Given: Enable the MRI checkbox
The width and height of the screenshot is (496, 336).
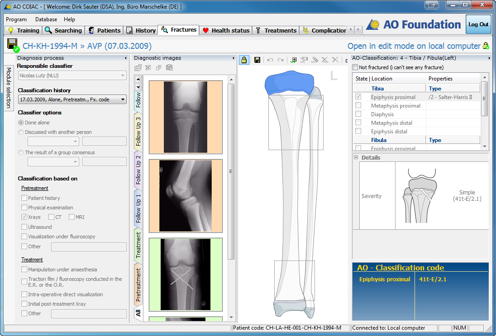Looking at the screenshot, I should 72,217.
